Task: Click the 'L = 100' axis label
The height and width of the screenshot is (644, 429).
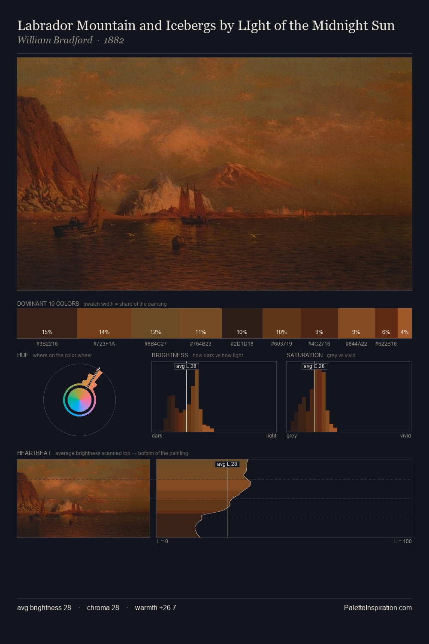Action: pyautogui.click(x=403, y=541)
